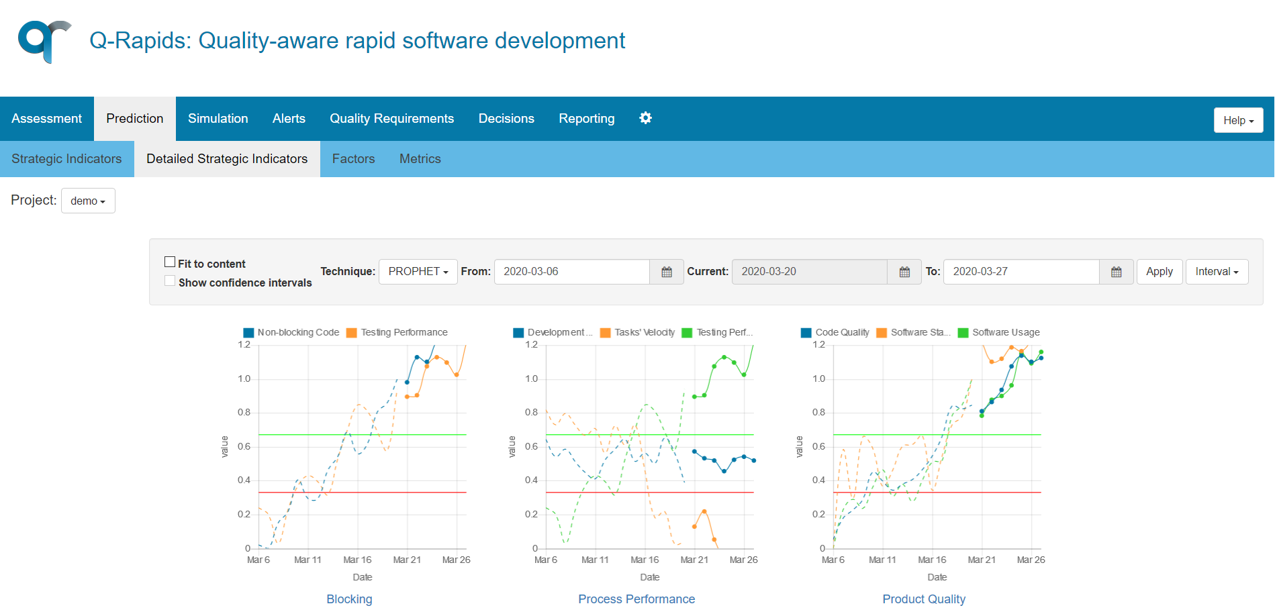Open the Interval dropdown
This screenshot has height=614, width=1275.
pyautogui.click(x=1217, y=272)
